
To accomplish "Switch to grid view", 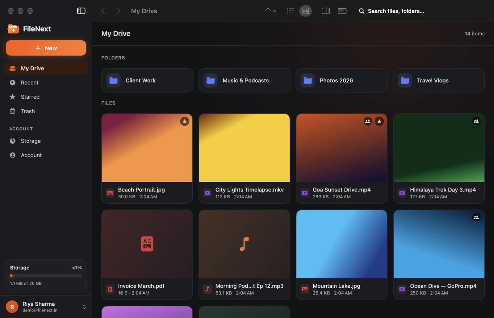I will click(x=305, y=11).
